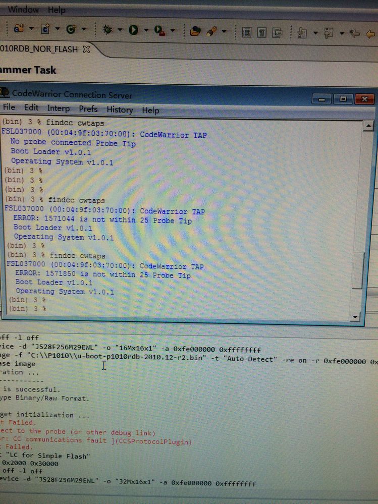Open Help menu in Connection Server
The height and width of the screenshot is (504, 378).
tap(150, 110)
